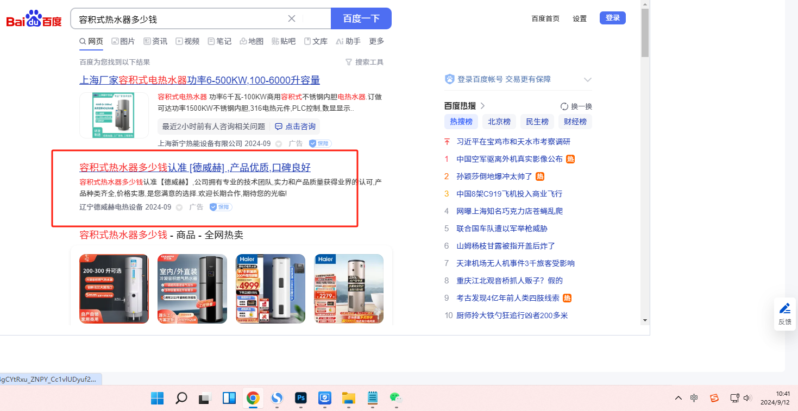Screen dimensions: 798x411
Task: Click the Sogou input method tray icon
Action: (714, 398)
